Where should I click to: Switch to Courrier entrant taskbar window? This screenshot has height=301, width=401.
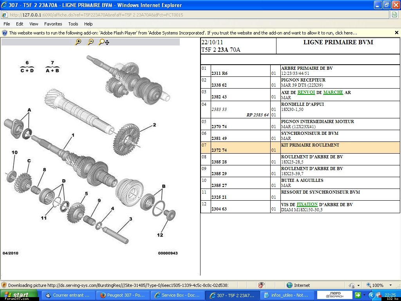tap(68, 295)
